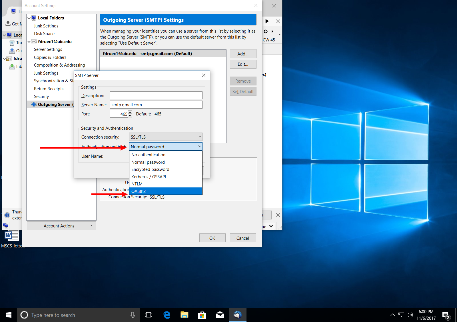Screen dimensions: 457x322
Task: Click the Description input field
Action: (156, 95)
